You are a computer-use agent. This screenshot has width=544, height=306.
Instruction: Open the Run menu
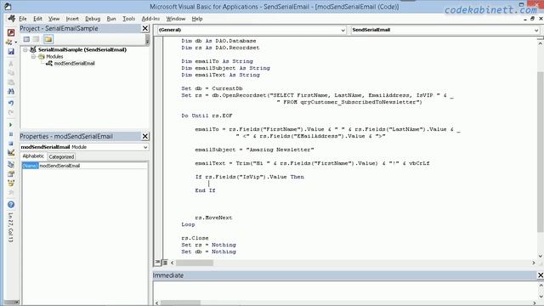[x=111, y=19]
